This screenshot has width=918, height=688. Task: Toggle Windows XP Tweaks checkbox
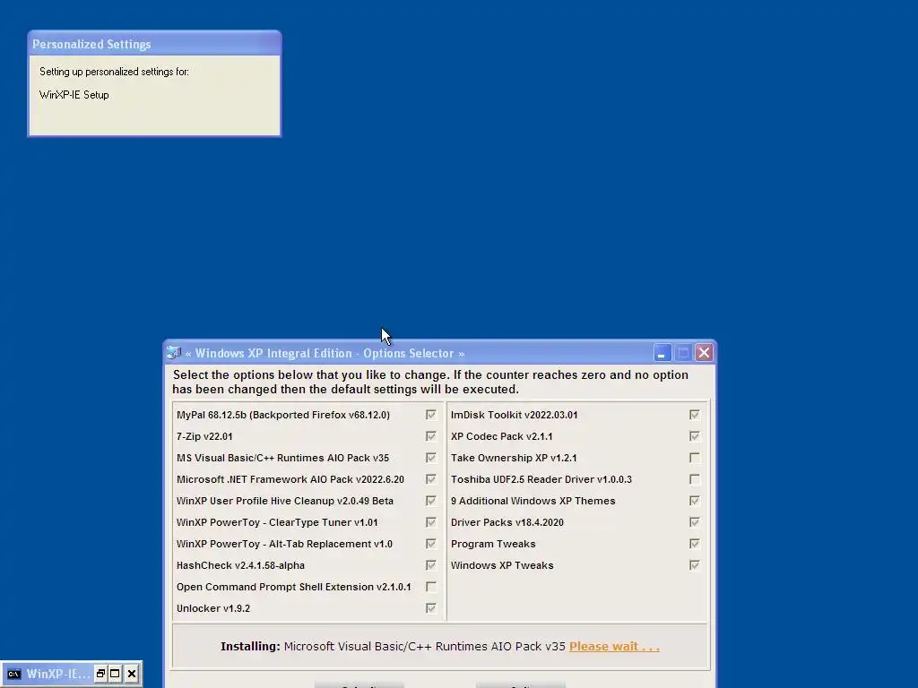[695, 565]
